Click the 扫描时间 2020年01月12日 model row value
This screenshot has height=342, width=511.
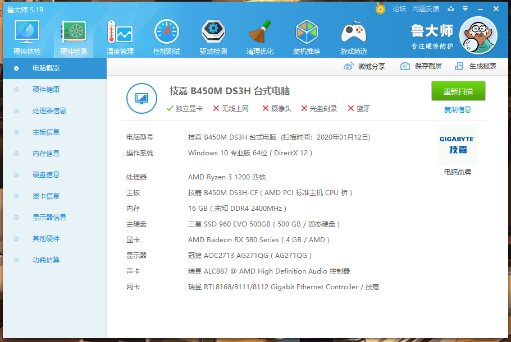coord(279,137)
